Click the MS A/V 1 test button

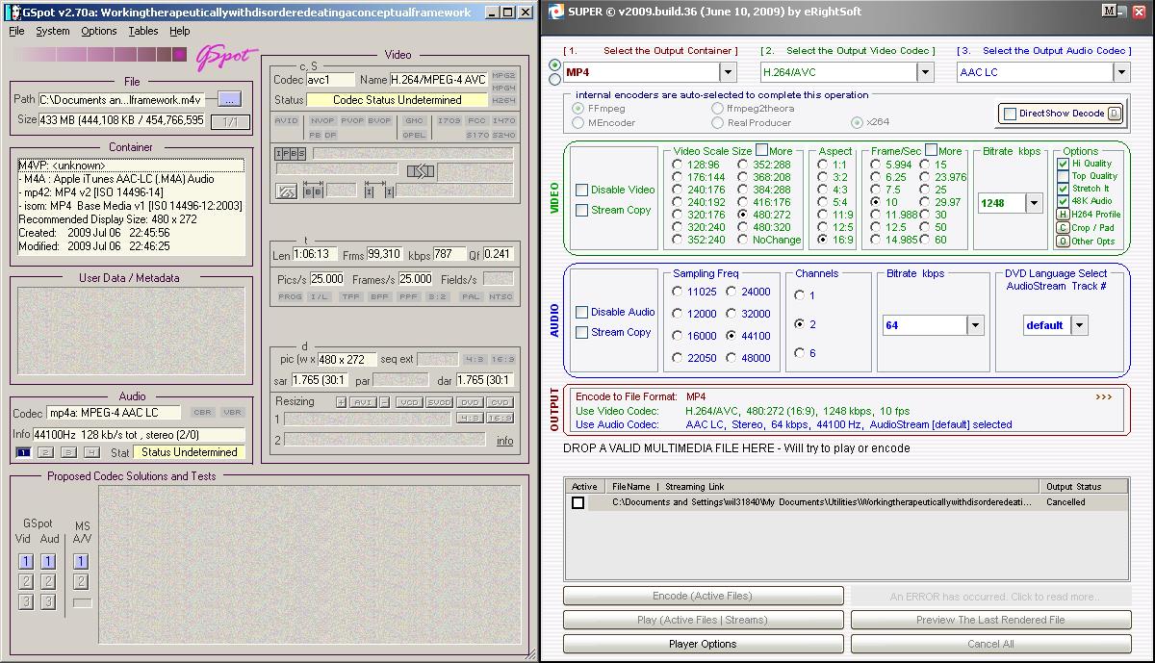[81, 562]
